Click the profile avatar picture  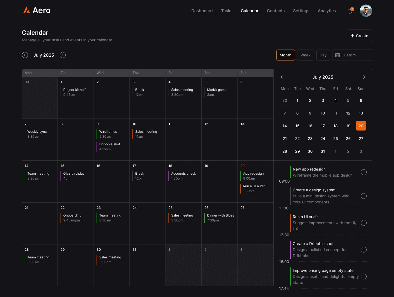point(366,11)
